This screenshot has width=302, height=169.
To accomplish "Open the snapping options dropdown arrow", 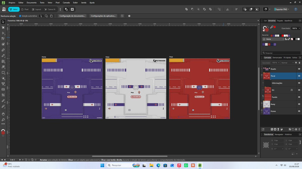I will pyautogui.click(x=270, y=9).
